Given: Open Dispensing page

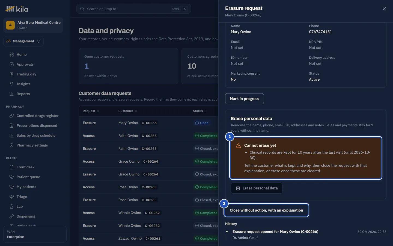Looking at the screenshot, I should [26, 216].
